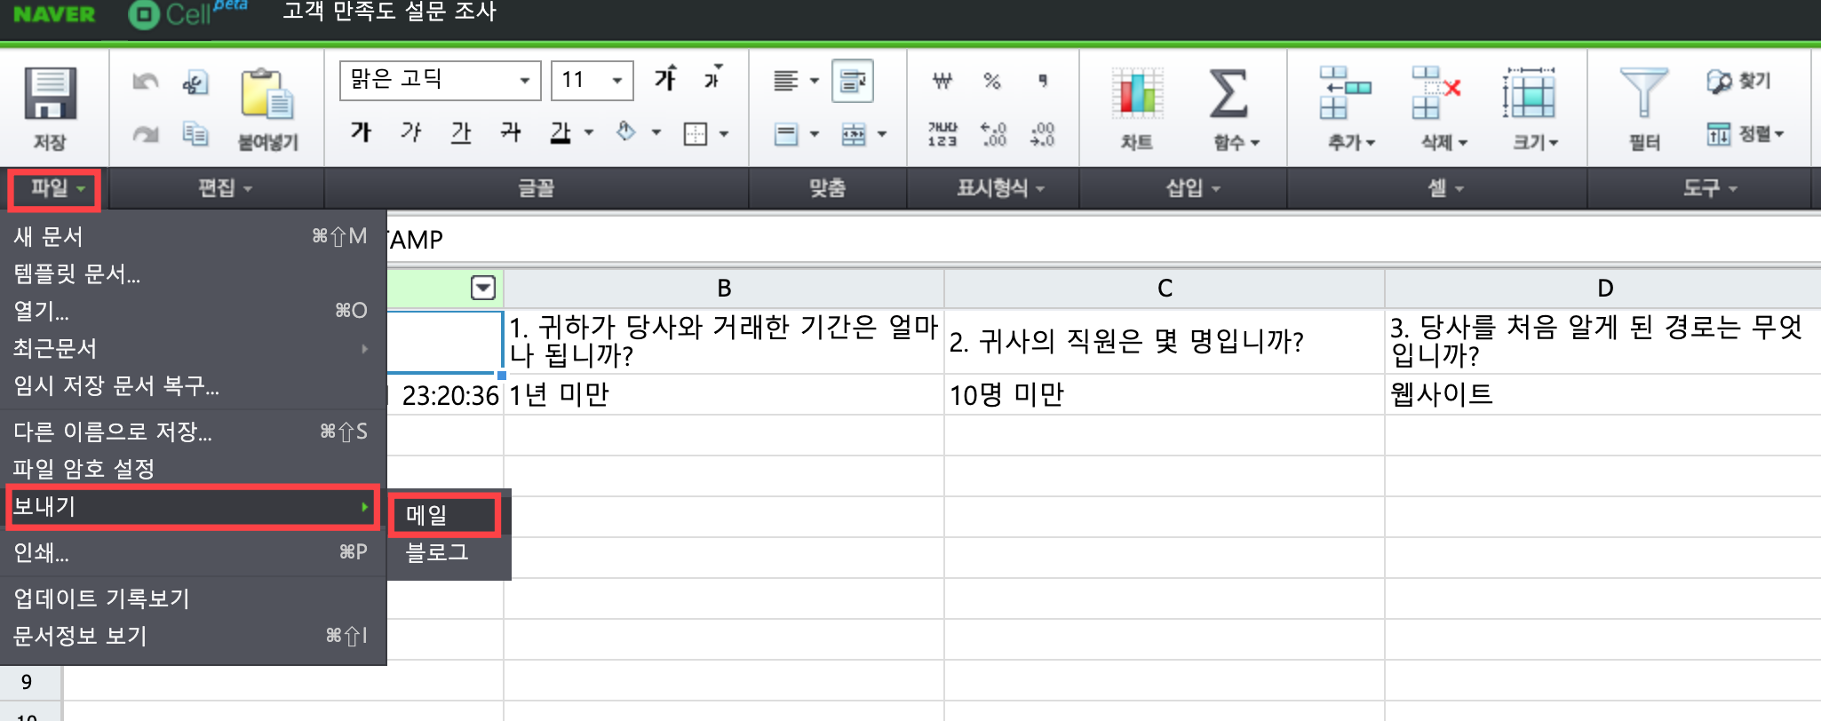Screen dimensions: 1821x721
Task: Open column A filter dropdown arrow
Action: click(x=483, y=288)
